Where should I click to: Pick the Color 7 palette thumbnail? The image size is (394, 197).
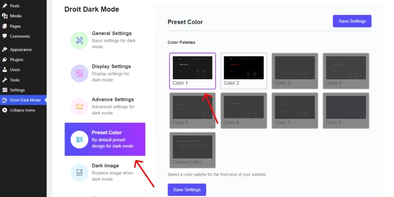pos(295,110)
